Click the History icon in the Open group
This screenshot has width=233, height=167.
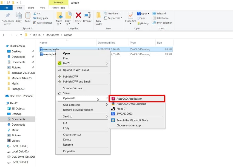pyautogui.click(x=143, y=23)
